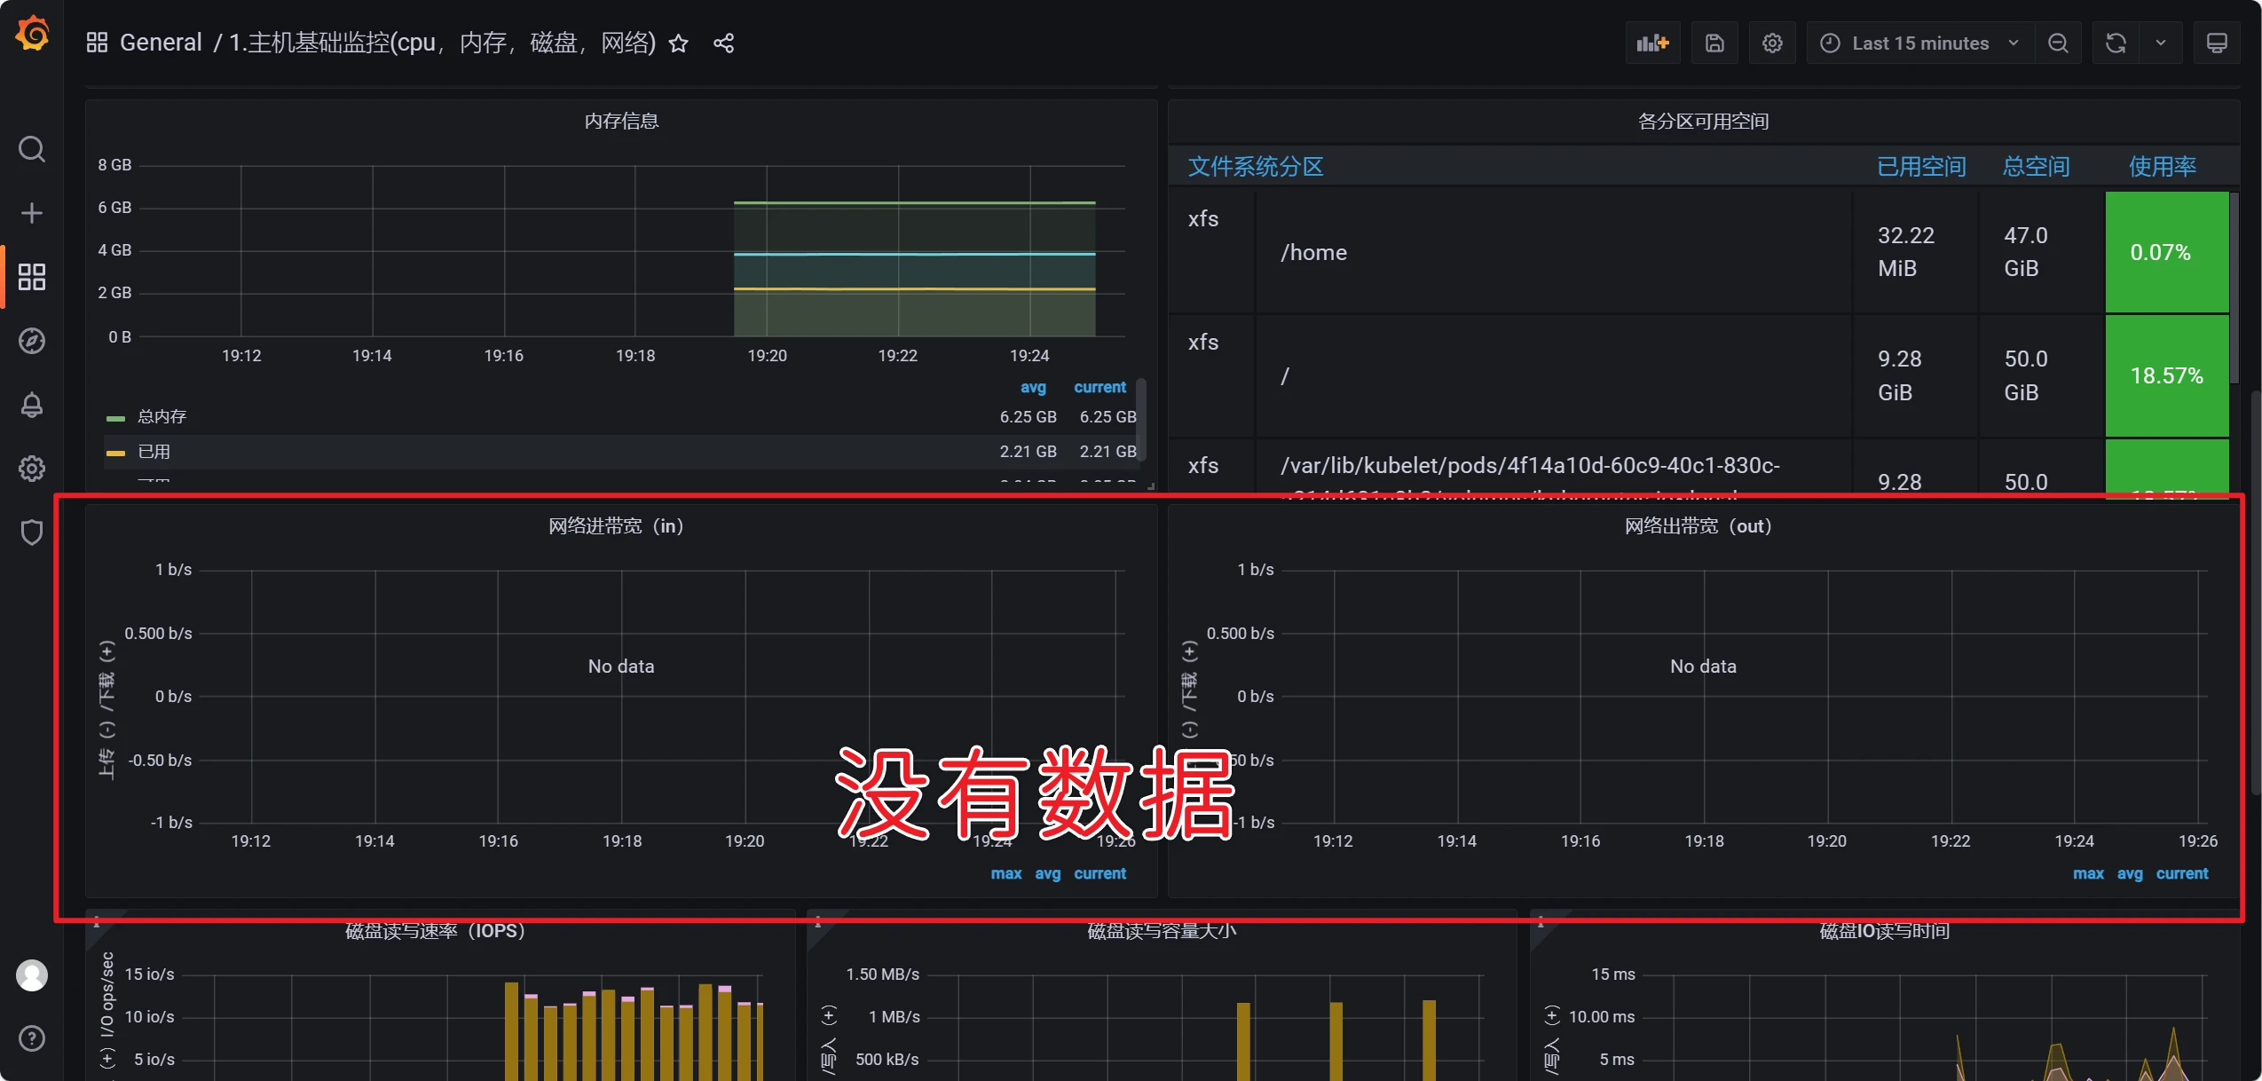The width and height of the screenshot is (2262, 1081).
Task: Toggle the 总内存 legend series
Action: pos(162,416)
